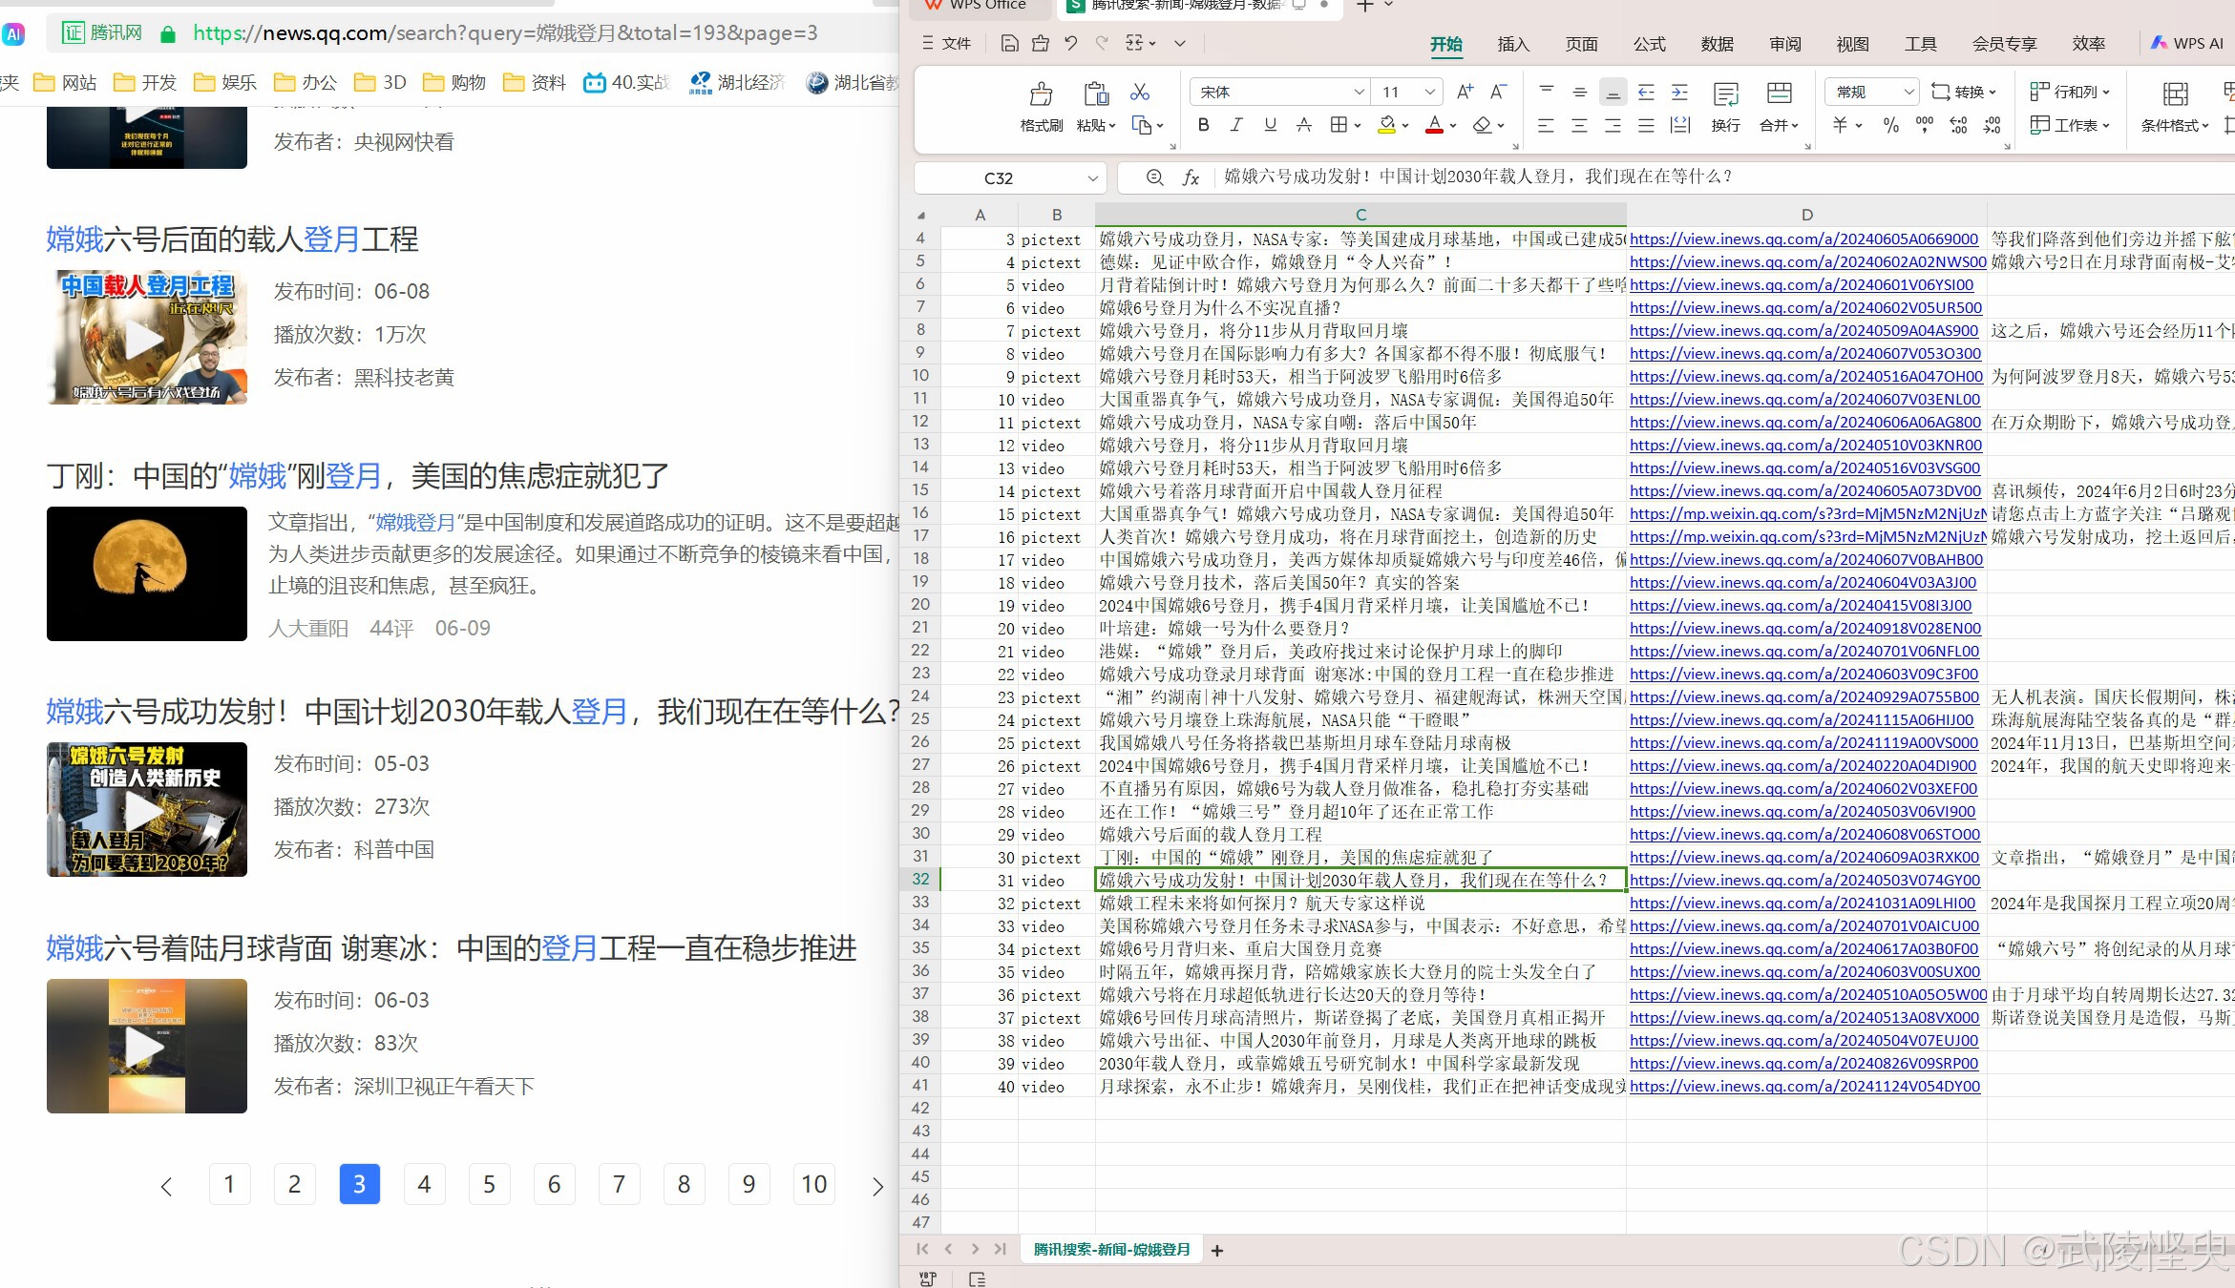
Task: Click the Save icon in quick toolbar
Action: [x=1009, y=43]
